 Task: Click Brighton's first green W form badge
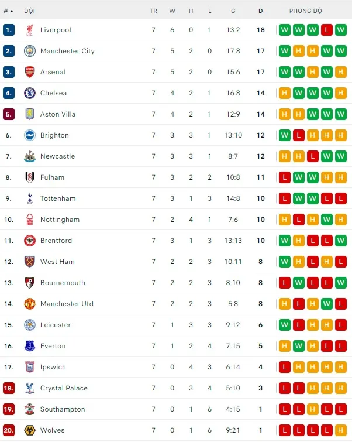pyautogui.click(x=285, y=135)
